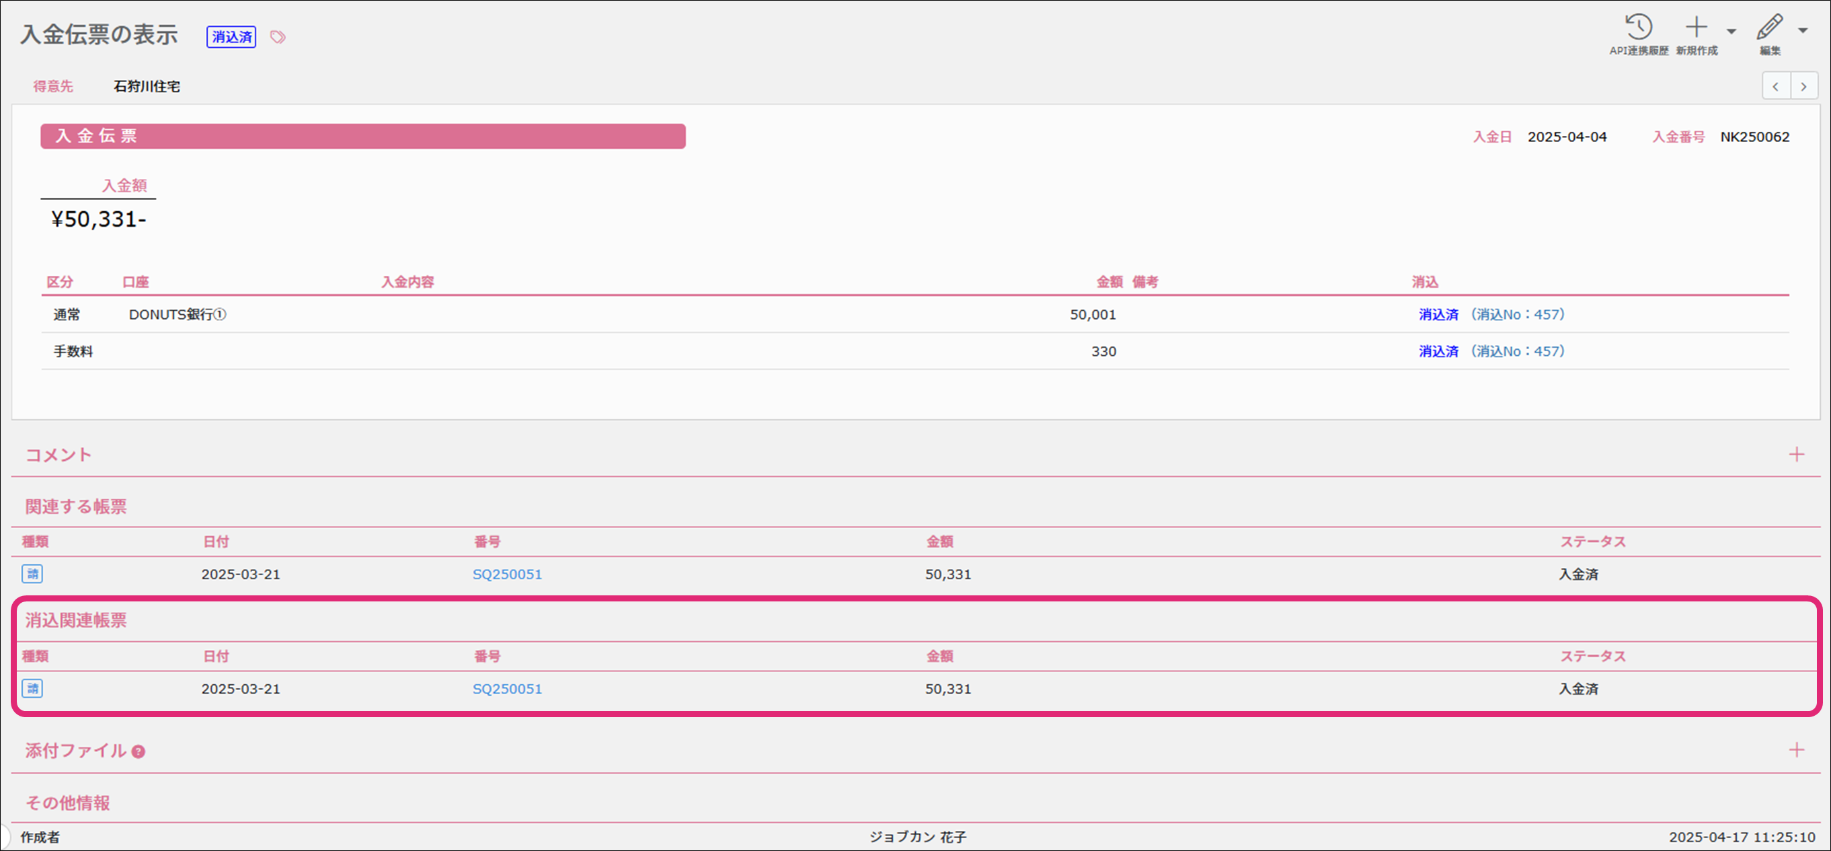This screenshot has width=1831, height=851.
Task: Click the 添付ファイル help question mark icon
Action: tap(139, 751)
